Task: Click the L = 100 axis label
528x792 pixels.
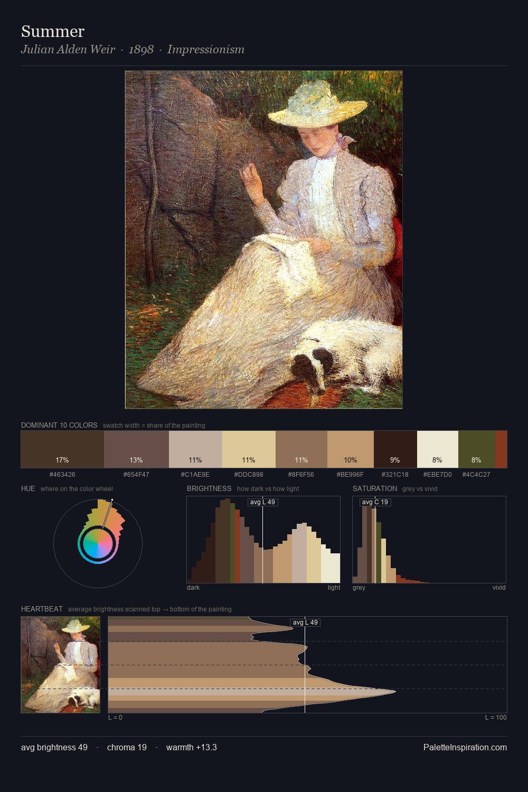Action: click(x=496, y=718)
